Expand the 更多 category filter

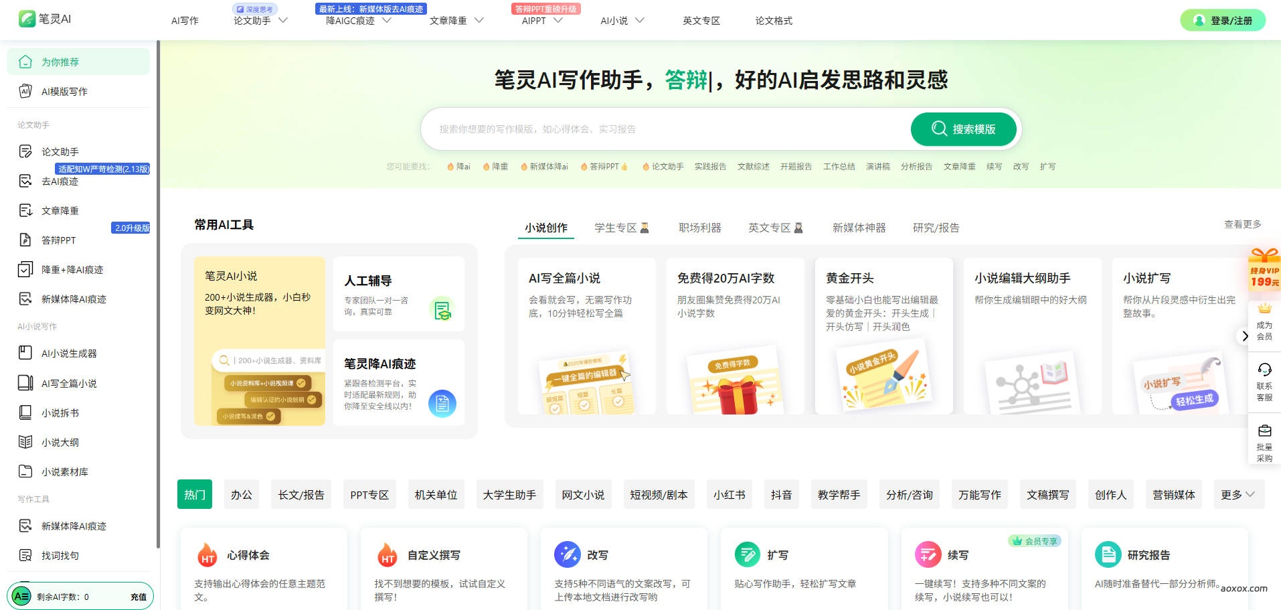[x=1238, y=494]
